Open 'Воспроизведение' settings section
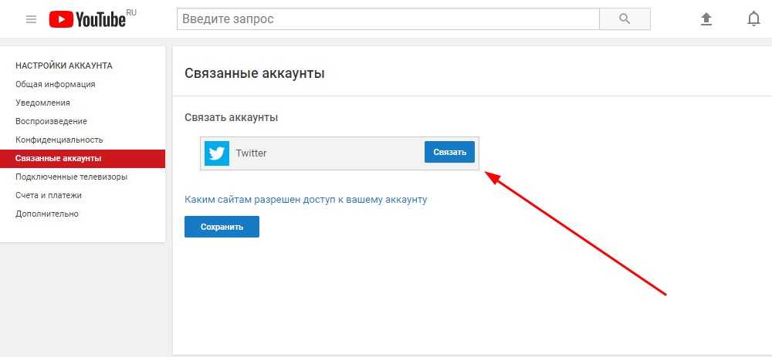The height and width of the screenshot is (357, 772). pos(51,121)
